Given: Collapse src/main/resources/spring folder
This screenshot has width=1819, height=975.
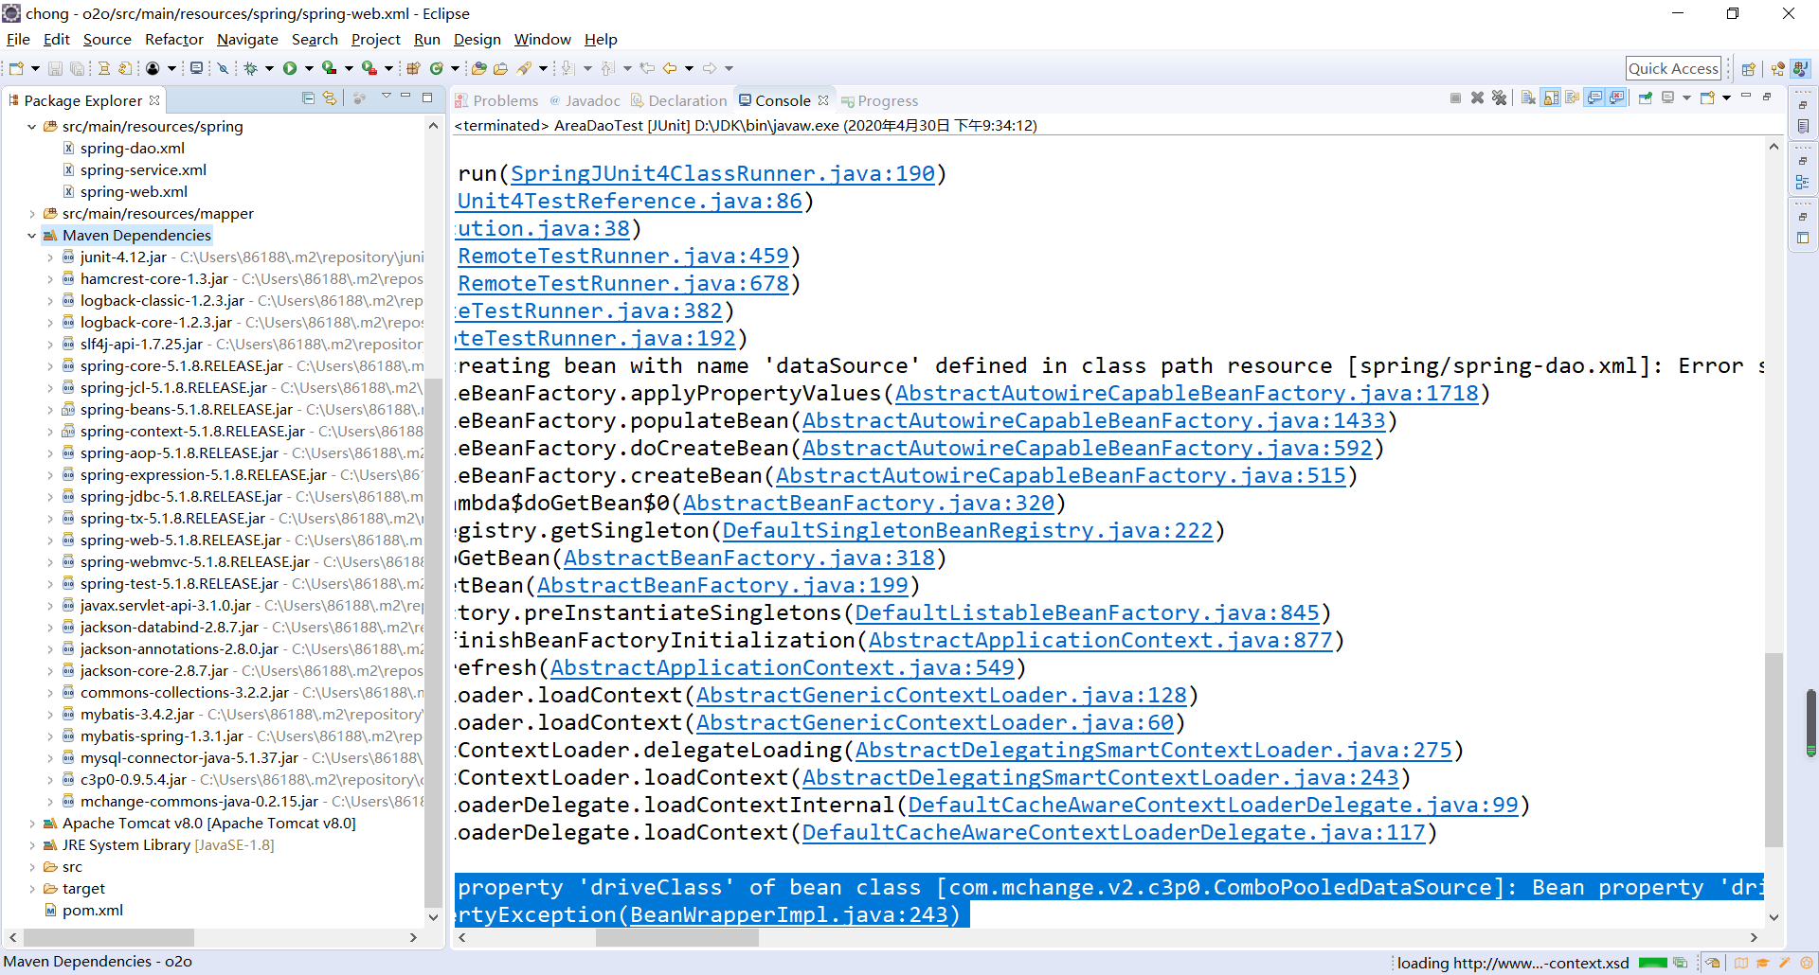Looking at the screenshot, I should [x=31, y=126].
